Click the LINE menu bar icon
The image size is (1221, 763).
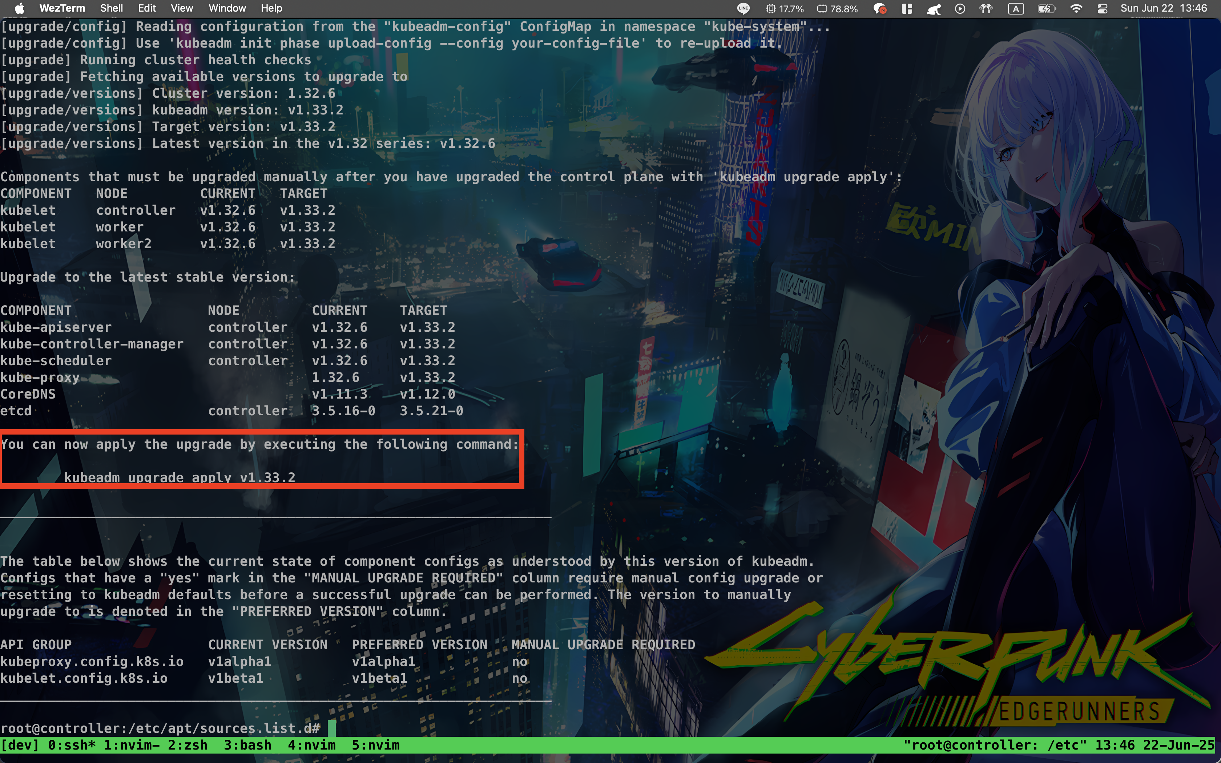[x=743, y=9]
